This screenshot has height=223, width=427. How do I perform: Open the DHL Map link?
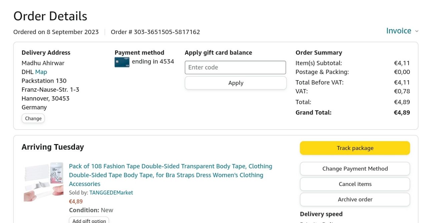[x=41, y=72]
